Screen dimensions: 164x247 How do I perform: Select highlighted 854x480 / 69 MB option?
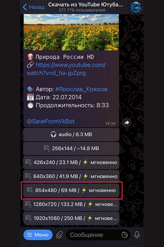pyautogui.click(x=71, y=190)
